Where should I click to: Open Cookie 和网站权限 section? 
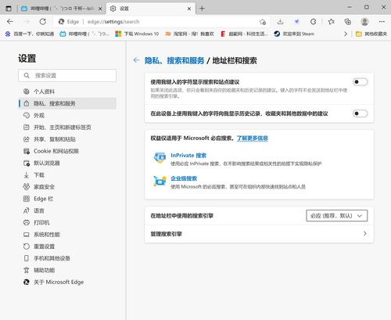67,151
